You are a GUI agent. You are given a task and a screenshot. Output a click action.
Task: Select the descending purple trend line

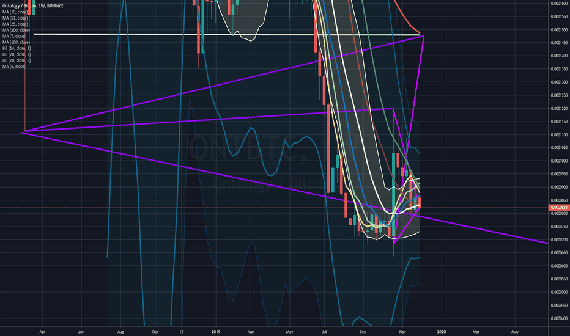point(284,188)
